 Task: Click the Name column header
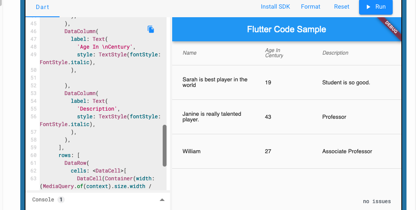(x=190, y=53)
